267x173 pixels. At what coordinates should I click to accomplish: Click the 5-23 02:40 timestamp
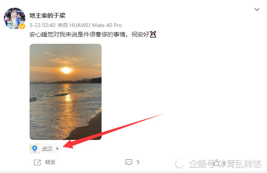pos(42,25)
